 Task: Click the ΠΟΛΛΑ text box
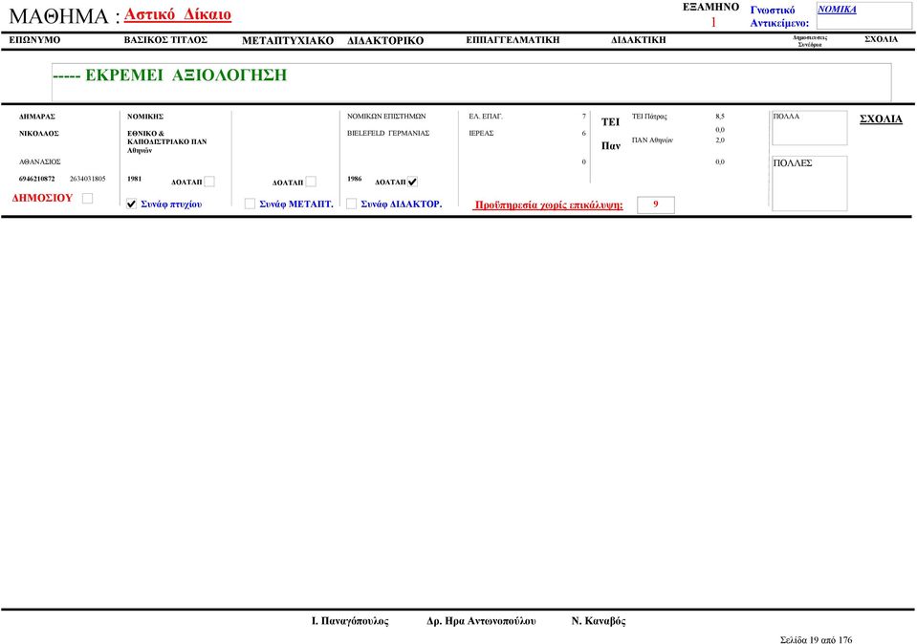pyautogui.click(x=809, y=128)
